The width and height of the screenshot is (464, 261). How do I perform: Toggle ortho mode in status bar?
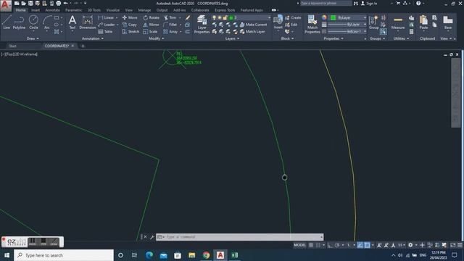coord(330,245)
